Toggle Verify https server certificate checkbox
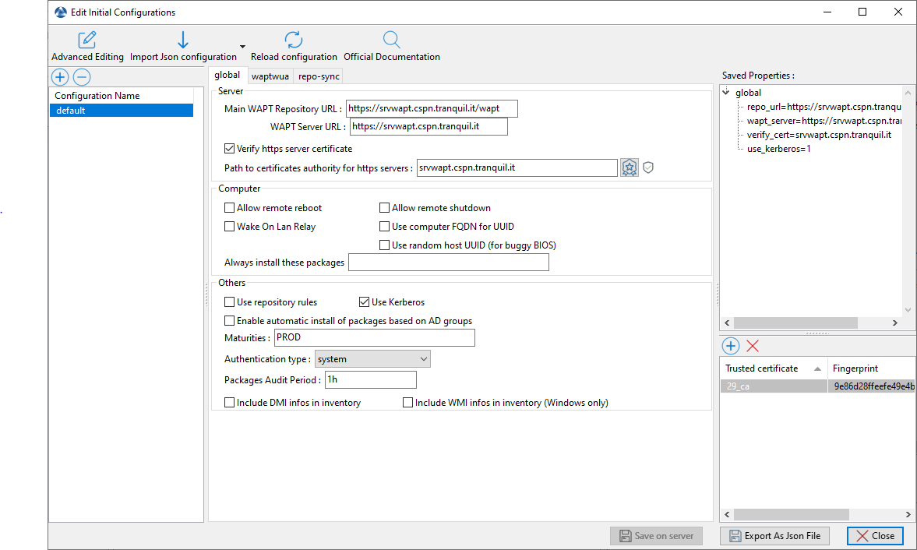 pos(229,149)
